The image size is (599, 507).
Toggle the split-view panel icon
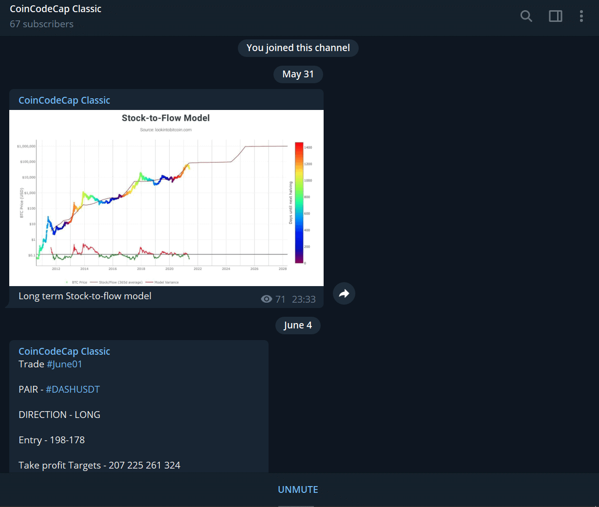[x=556, y=16]
